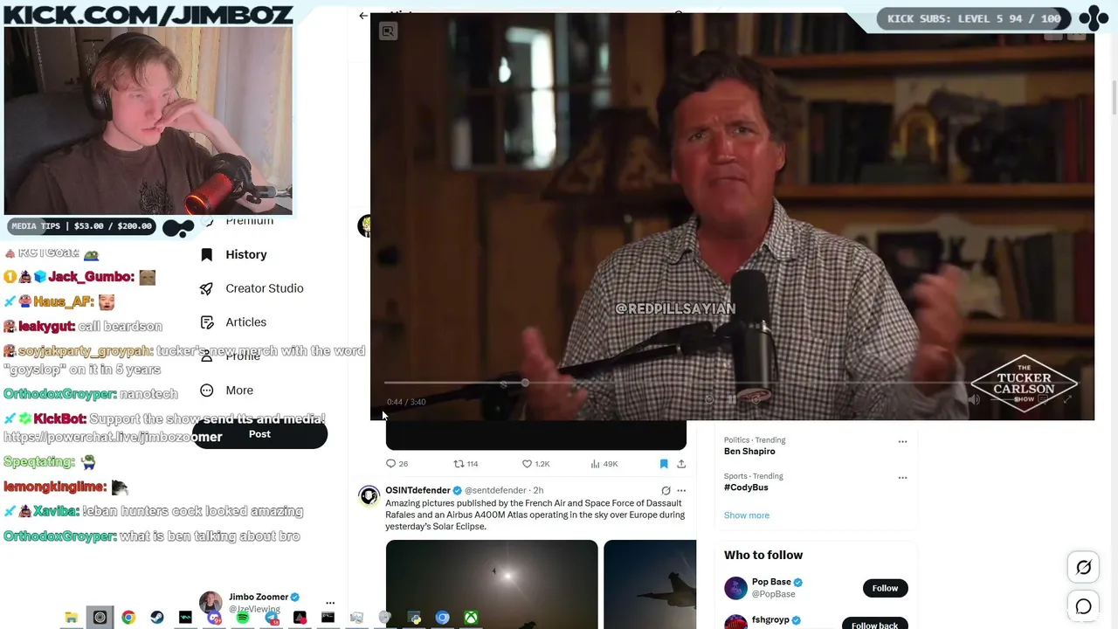
Task: Click username lemongkinglime in chat
Action: [x=55, y=487]
